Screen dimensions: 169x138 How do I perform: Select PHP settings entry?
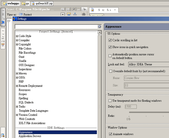click(21, 82)
